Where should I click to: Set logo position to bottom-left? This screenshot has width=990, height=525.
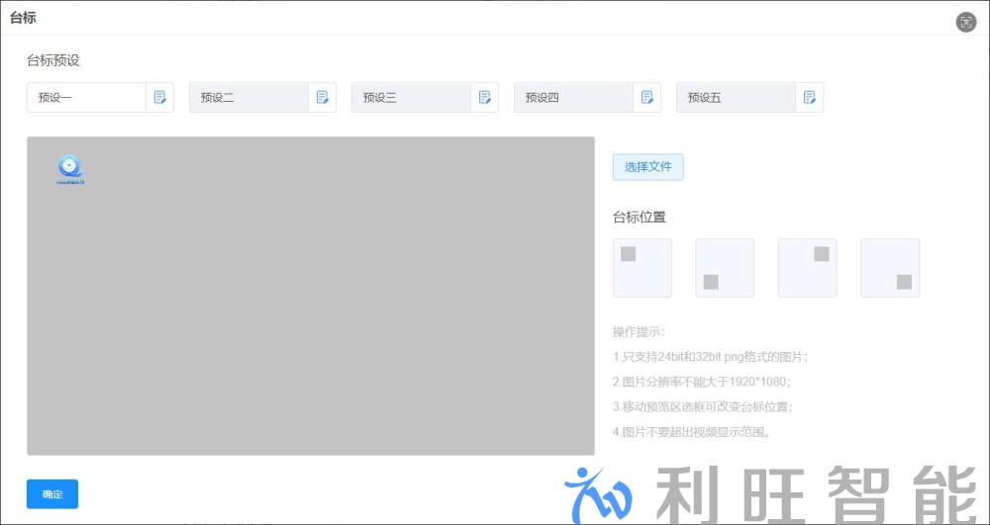[725, 268]
